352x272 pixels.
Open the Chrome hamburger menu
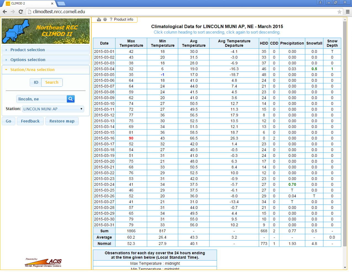(348, 12)
